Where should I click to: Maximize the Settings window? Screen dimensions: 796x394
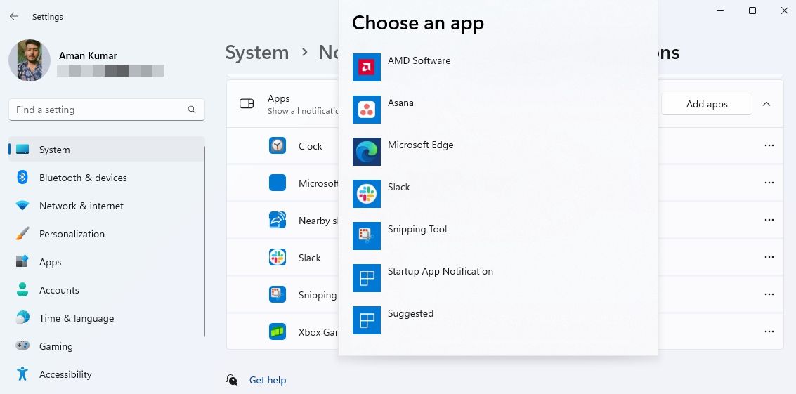pyautogui.click(x=752, y=11)
